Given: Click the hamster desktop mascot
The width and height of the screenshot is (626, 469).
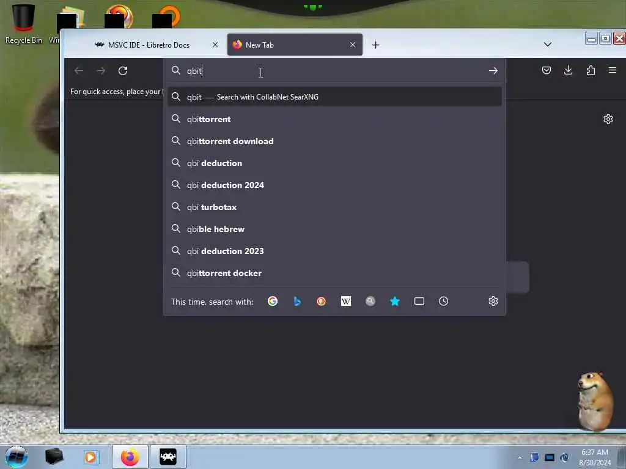Looking at the screenshot, I should coord(595,401).
